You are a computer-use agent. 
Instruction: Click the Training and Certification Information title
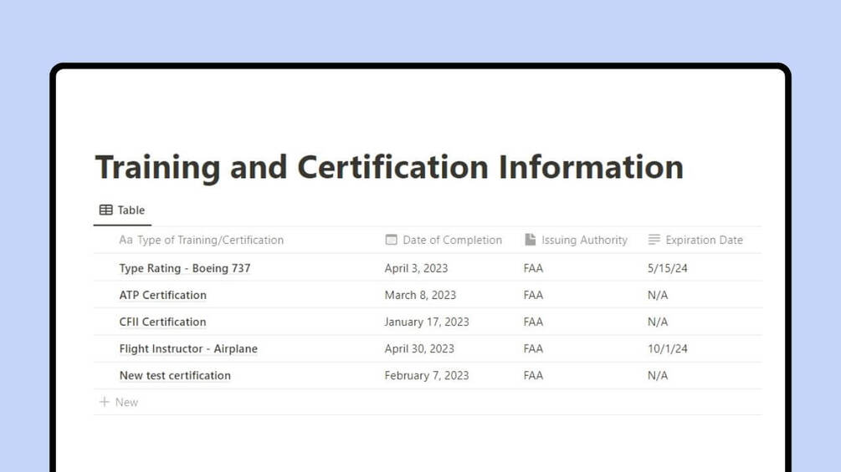tap(389, 167)
